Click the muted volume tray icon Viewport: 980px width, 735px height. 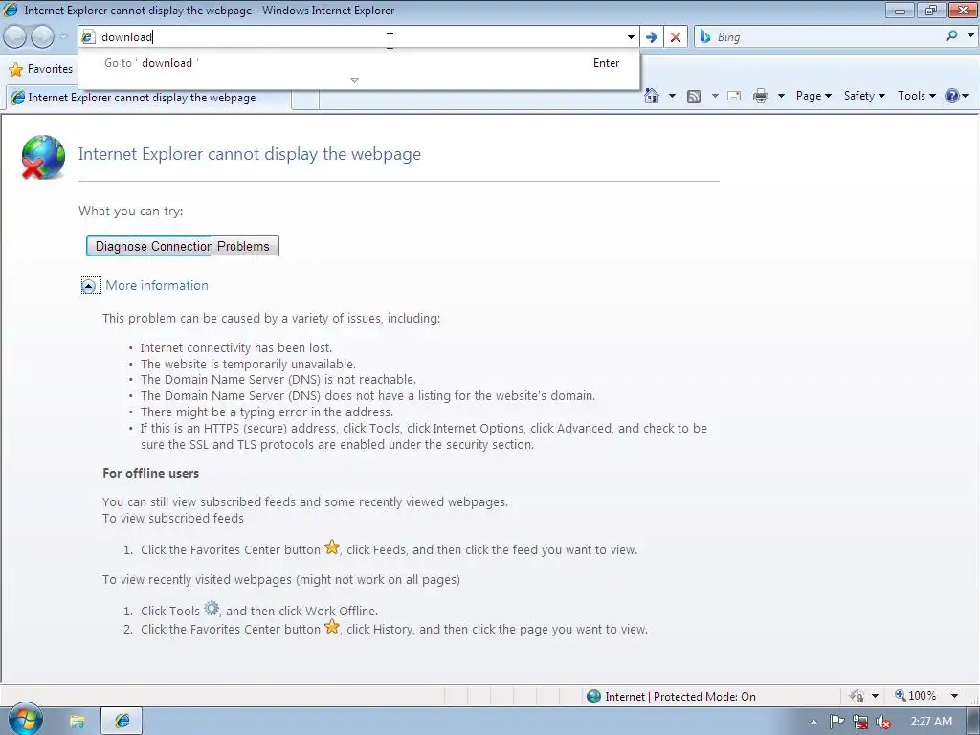[883, 722]
